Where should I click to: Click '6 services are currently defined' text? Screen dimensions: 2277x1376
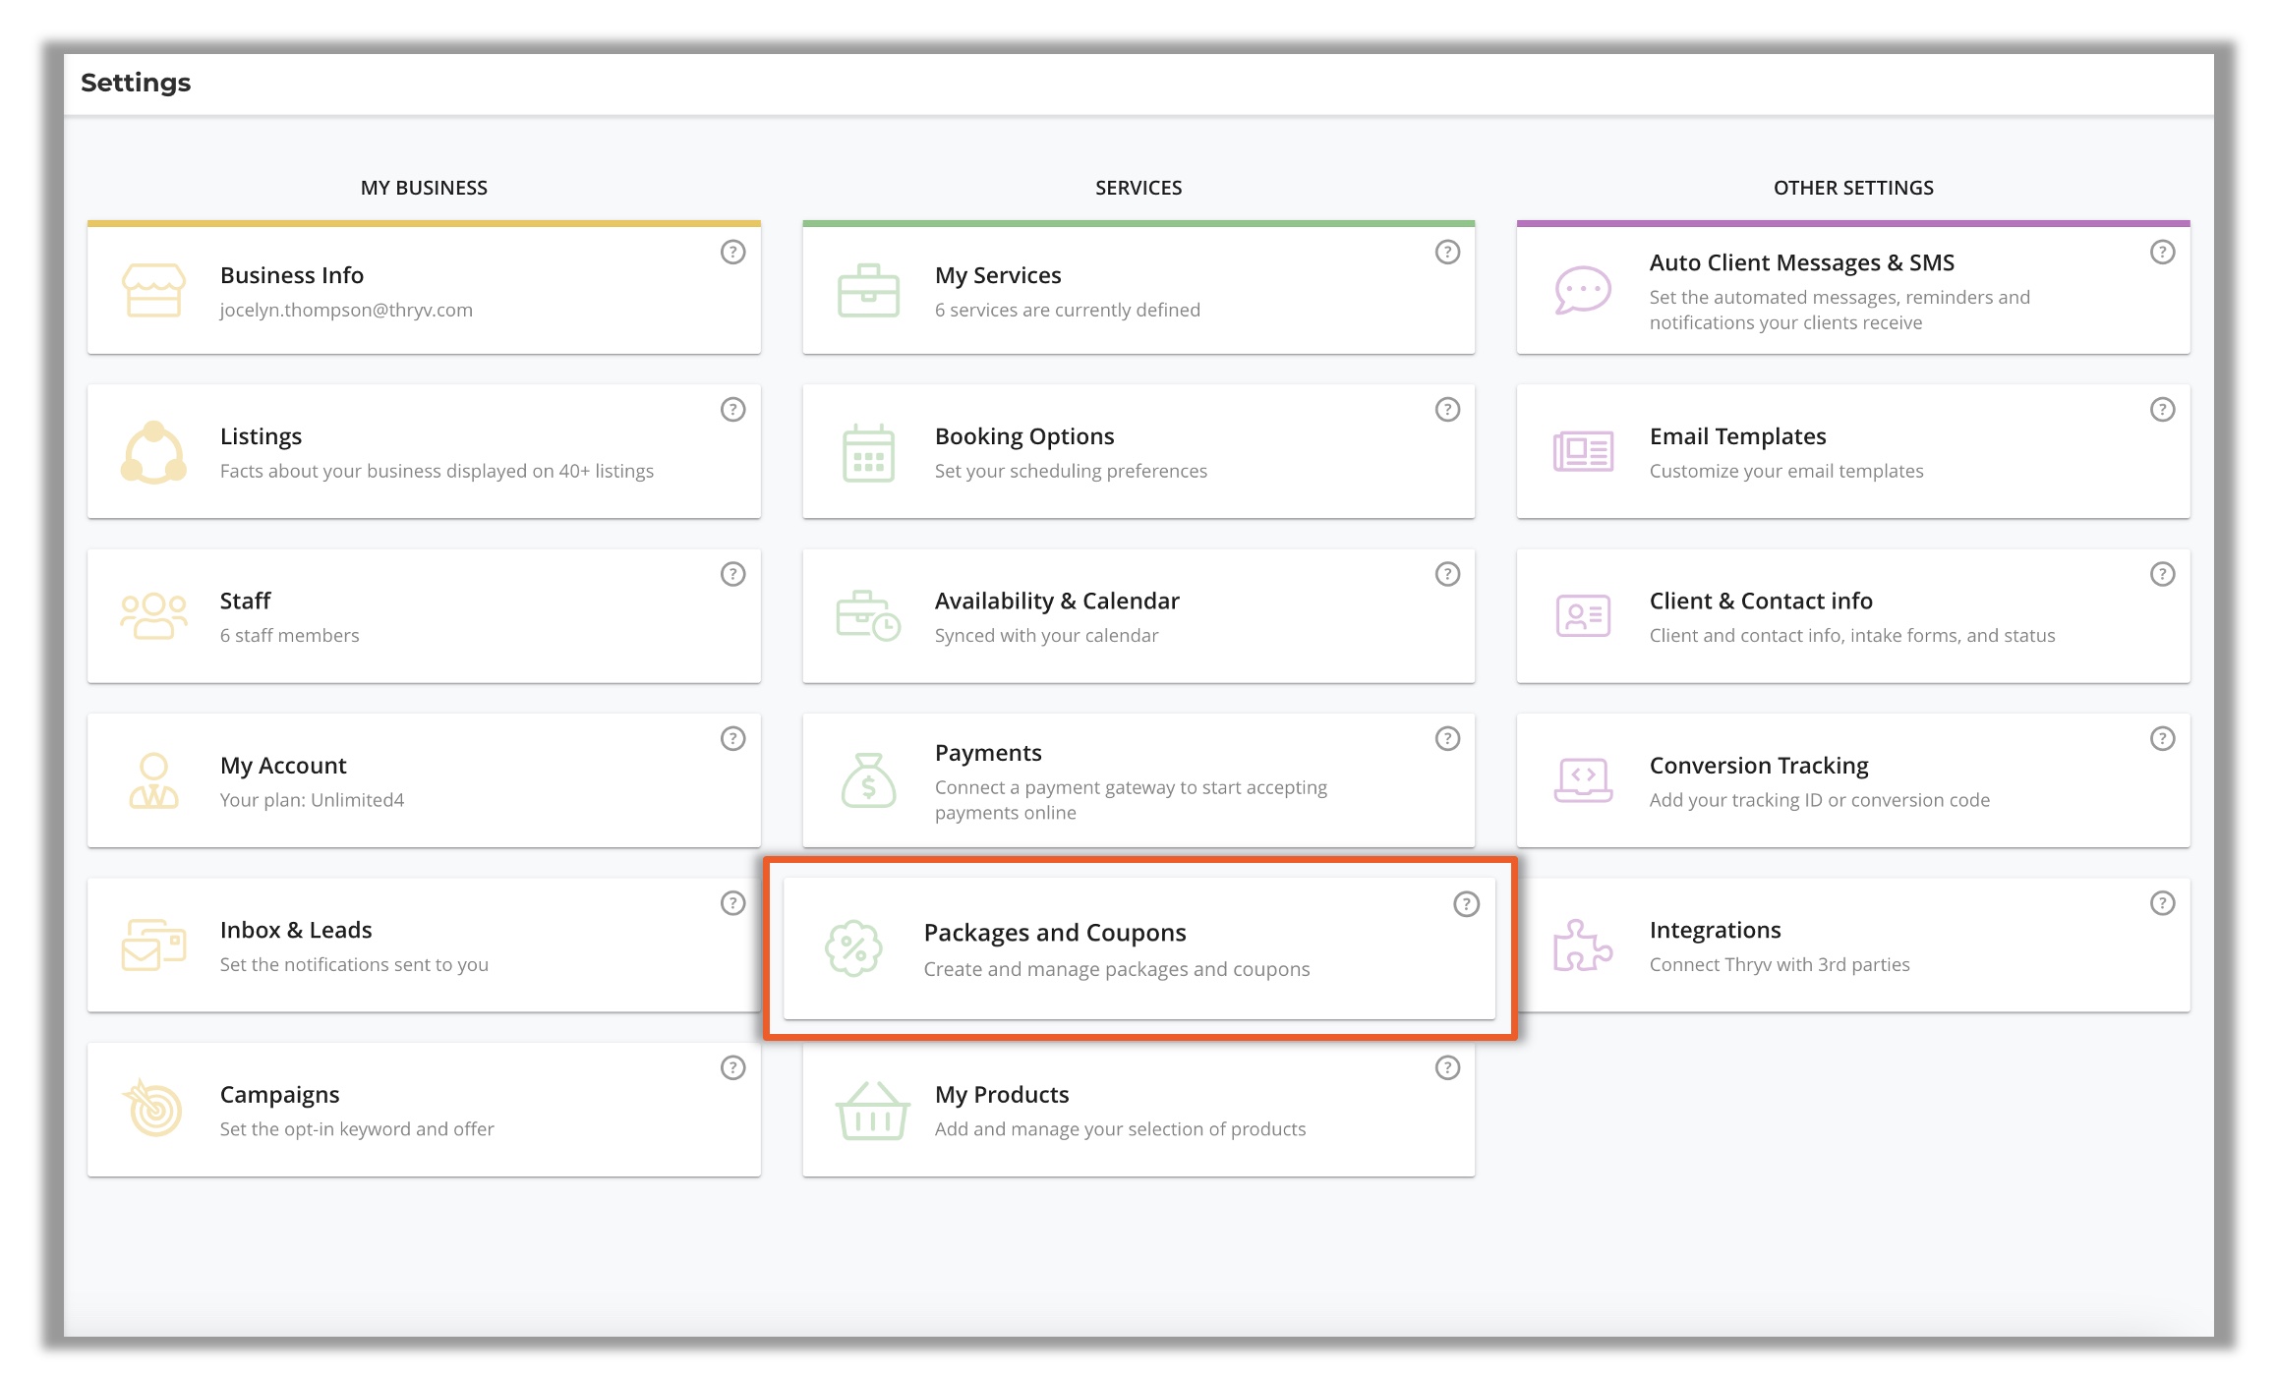[x=1068, y=311]
